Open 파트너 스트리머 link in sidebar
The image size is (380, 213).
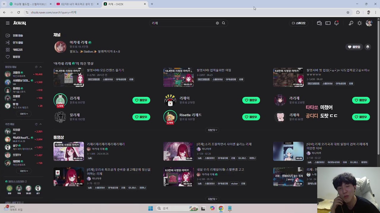pos(16,181)
